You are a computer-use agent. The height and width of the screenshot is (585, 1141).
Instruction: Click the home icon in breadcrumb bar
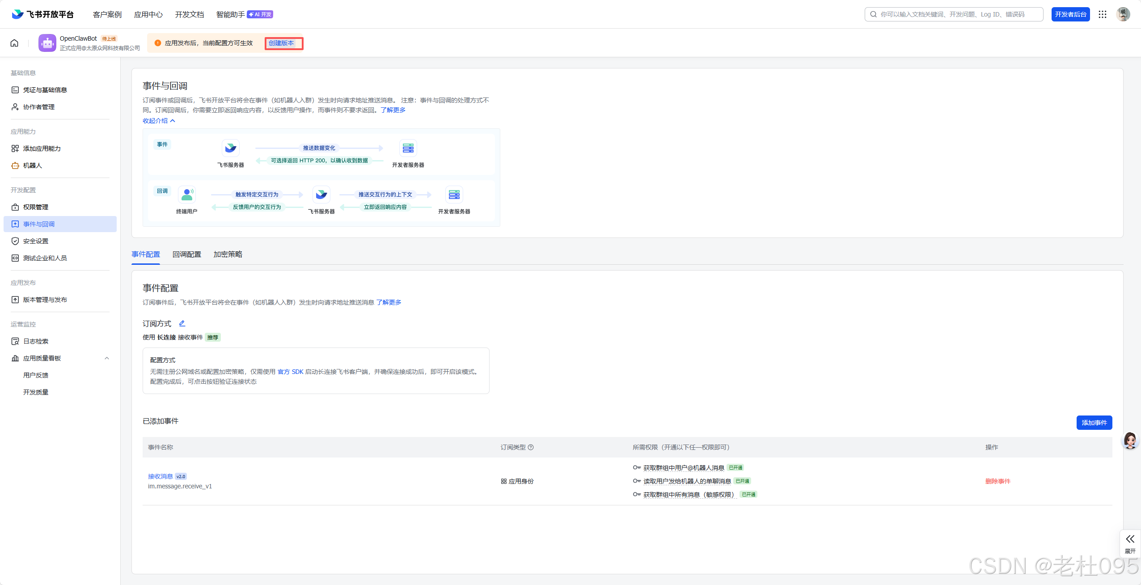pos(14,43)
